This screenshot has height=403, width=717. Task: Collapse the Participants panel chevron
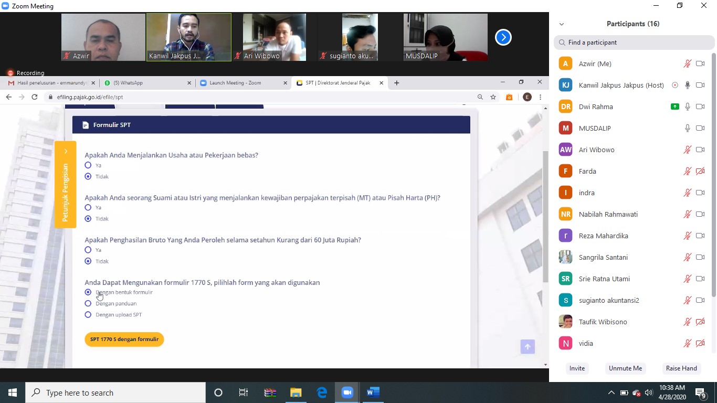pos(562,24)
